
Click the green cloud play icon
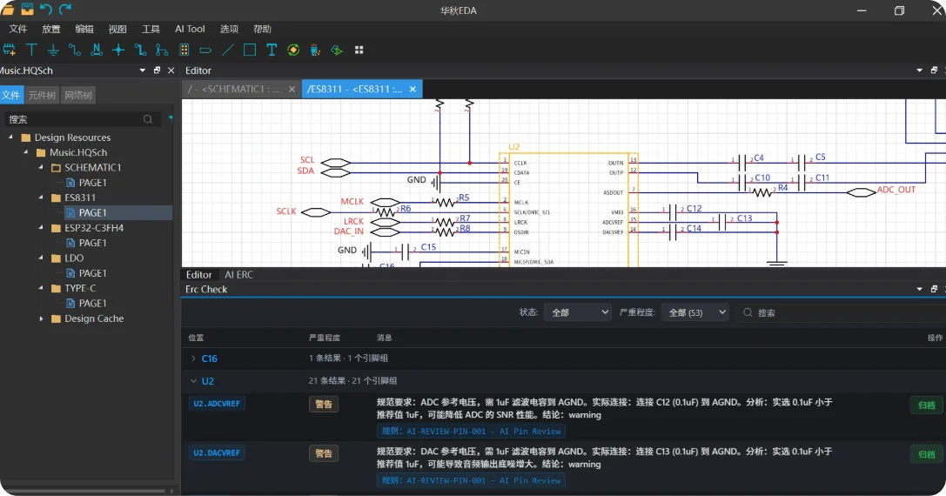pyautogui.click(x=337, y=50)
